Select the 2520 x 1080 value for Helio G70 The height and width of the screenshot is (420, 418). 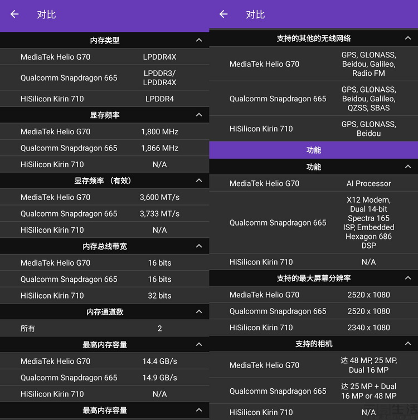[369, 295]
